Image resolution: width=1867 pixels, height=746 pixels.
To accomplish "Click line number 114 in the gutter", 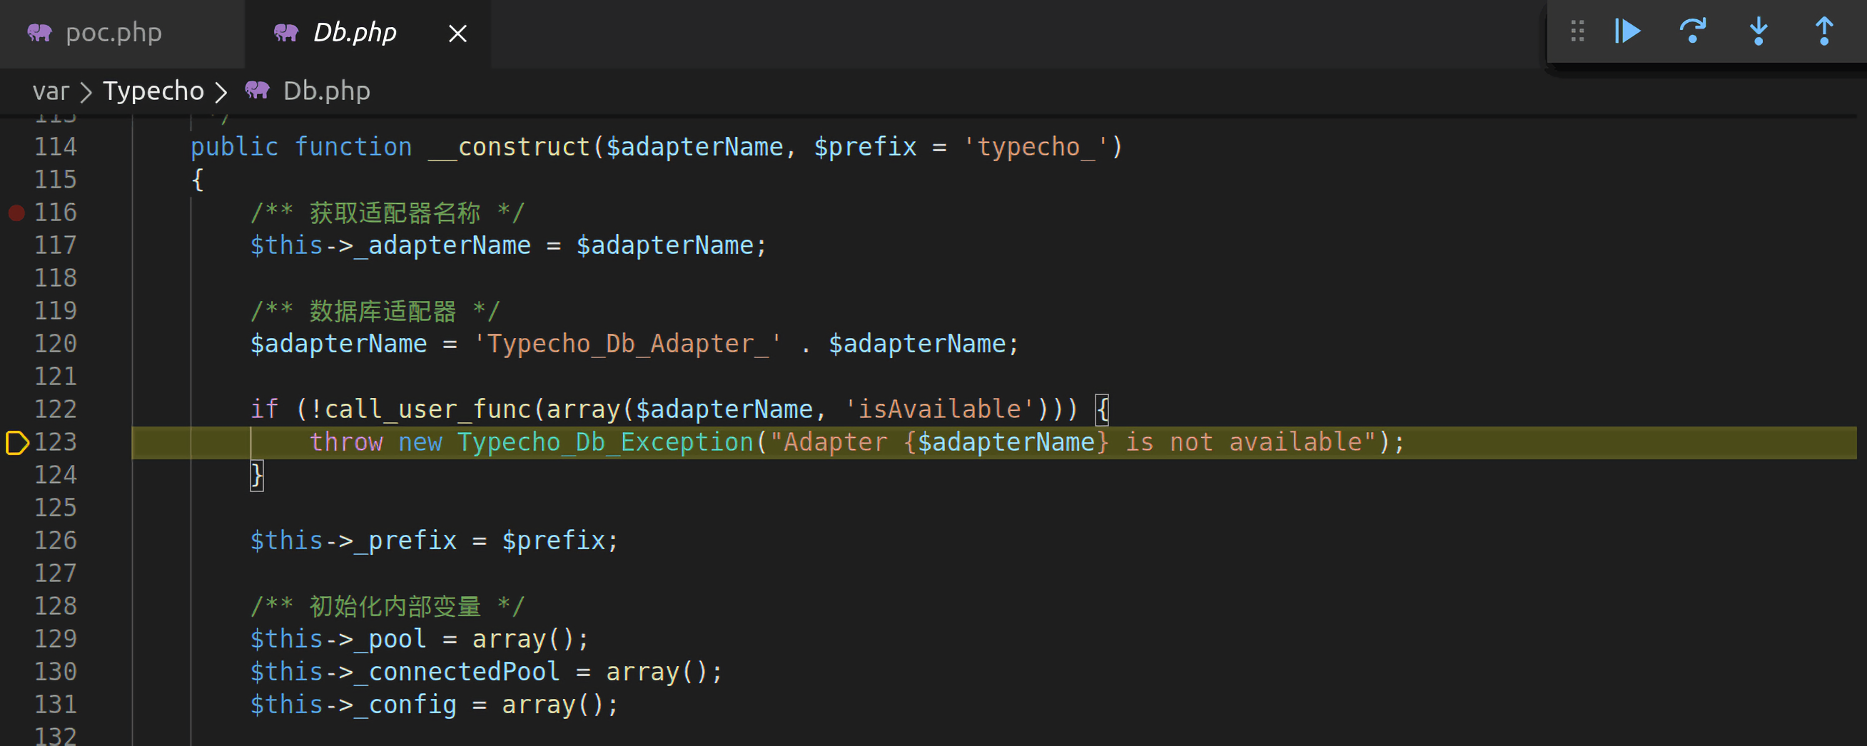I will (x=56, y=147).
